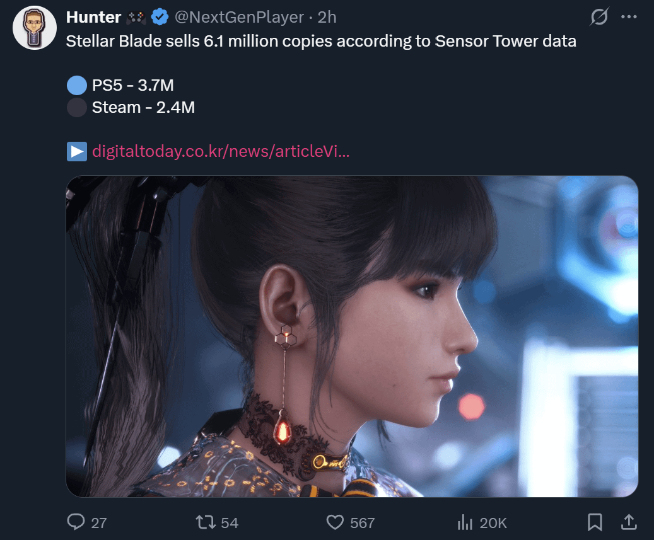The height and width of the screenshot is (540, 654).
Task: Open the share arrow menu
Action: (628, 522)
